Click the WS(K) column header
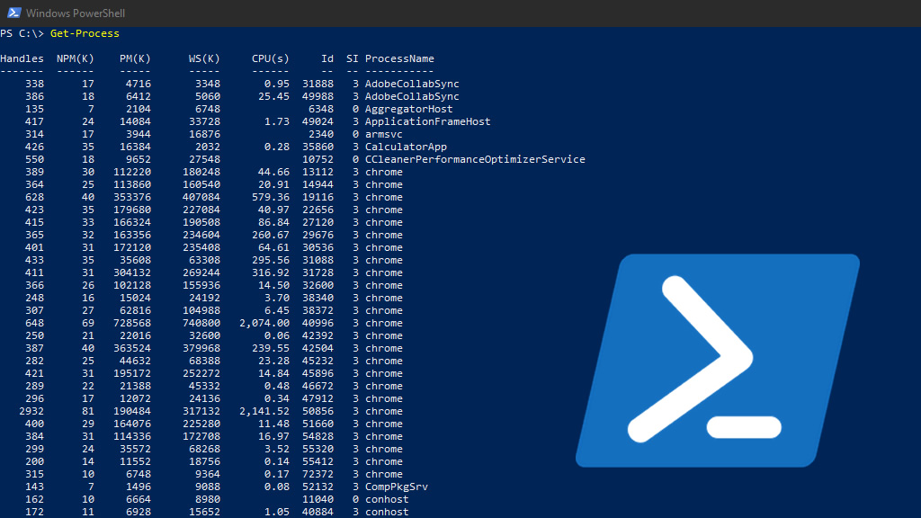Screen dimensions: 921x518 pos(204,58)
